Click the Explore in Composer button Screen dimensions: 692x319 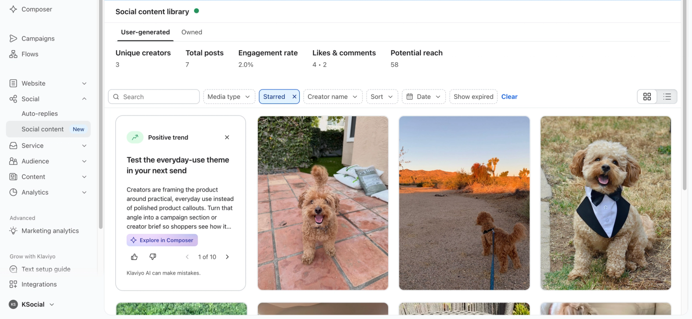(162, 240)
